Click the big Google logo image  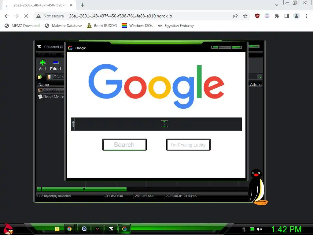coord(156,86)
